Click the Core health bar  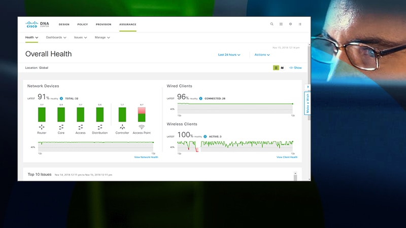pyautogui.click(x=61, y=115)
